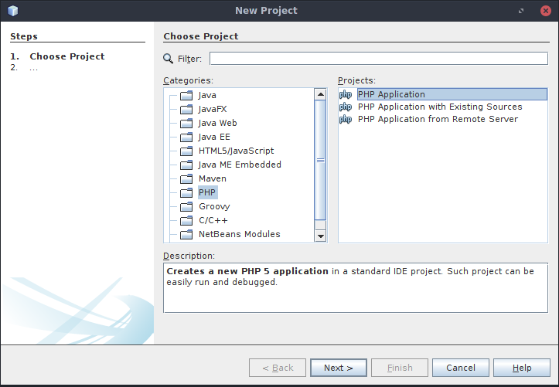Select the C/C++ category
Viewport: 559px width, 387px height.
[x=213, y=220]
